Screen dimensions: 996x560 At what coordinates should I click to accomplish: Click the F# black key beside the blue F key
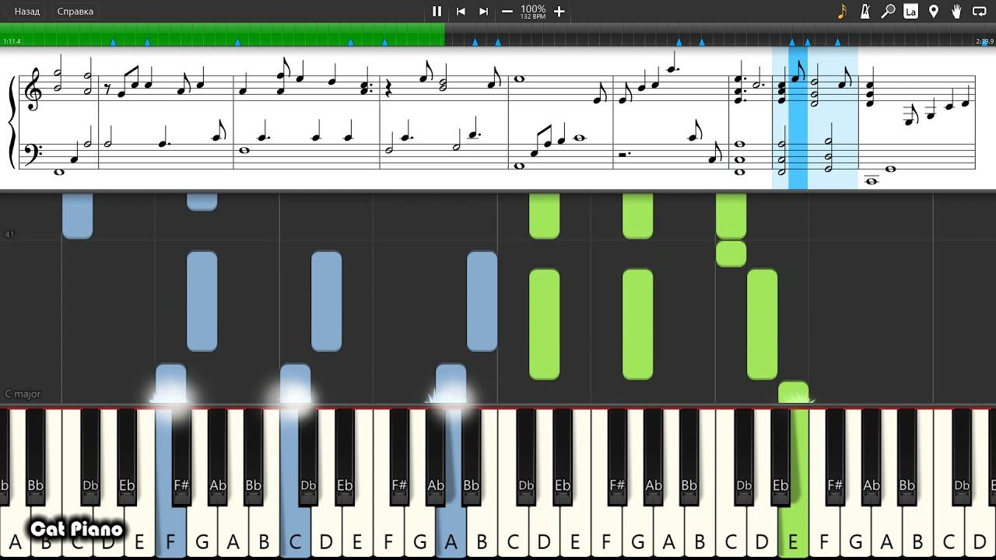click(181, 457)
